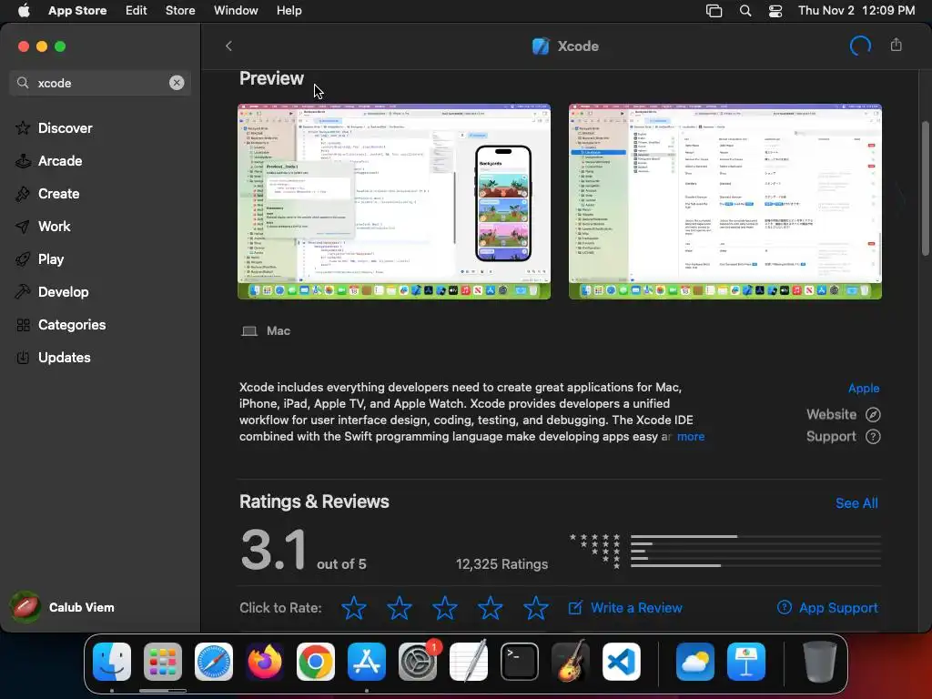Open GarageBand from the Dock

pos(571,662)
